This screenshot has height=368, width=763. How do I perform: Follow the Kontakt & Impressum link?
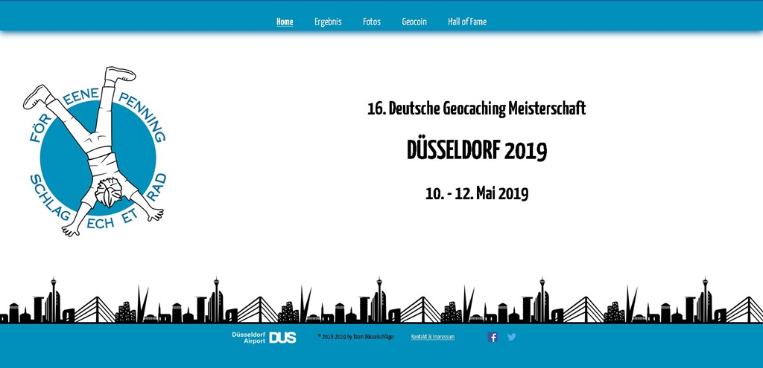coord(433,337)
